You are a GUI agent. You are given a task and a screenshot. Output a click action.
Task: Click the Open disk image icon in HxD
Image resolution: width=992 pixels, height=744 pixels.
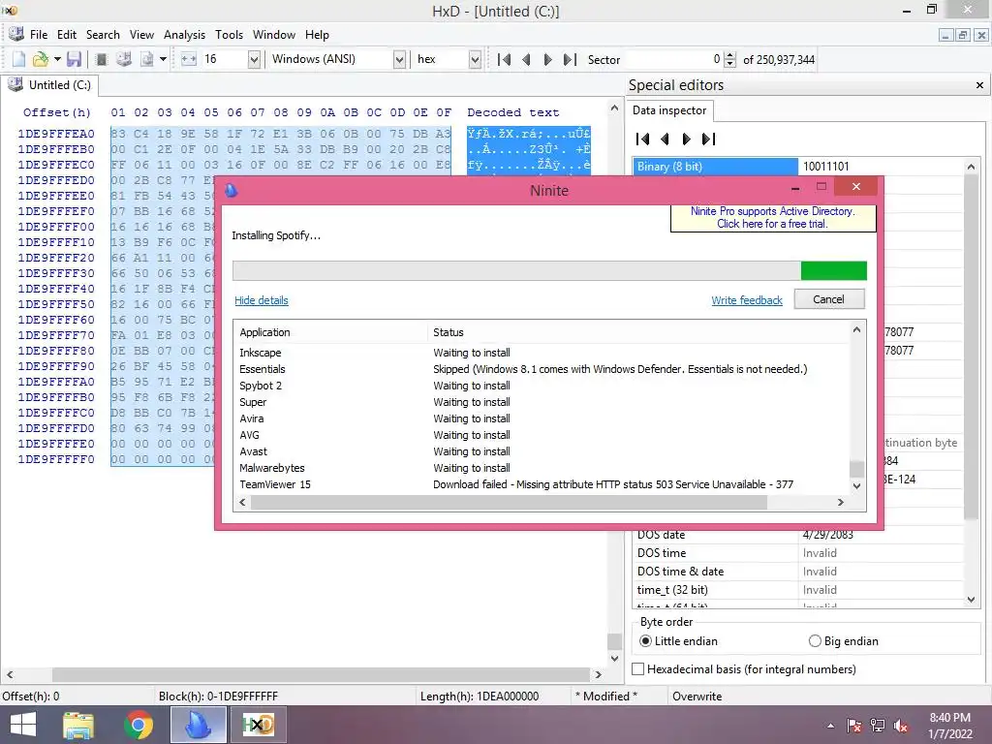click(x=147, y=59)
